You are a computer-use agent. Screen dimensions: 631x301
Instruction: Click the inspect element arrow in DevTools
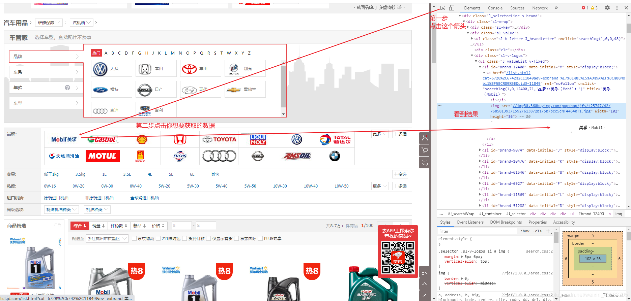(443, 8)
